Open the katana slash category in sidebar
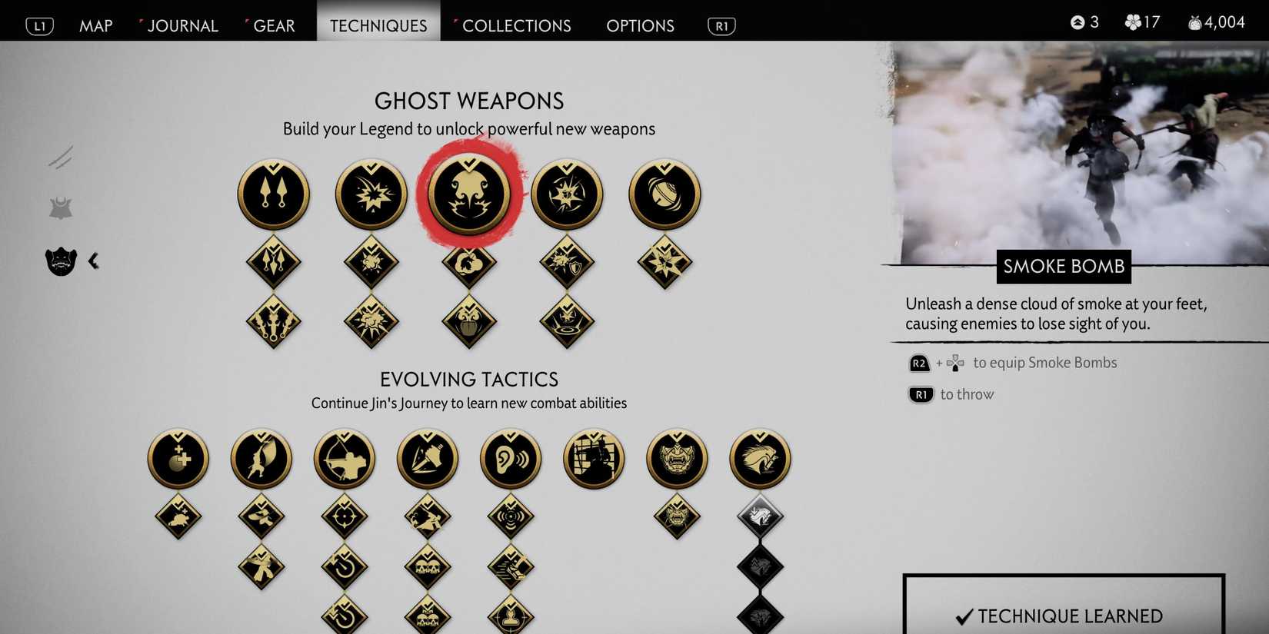Image resolution: width=1269 pixels, height=634 pixels. (61, 157)
